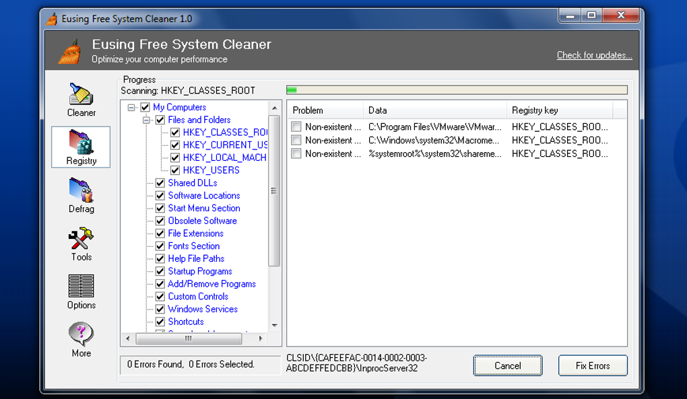This screenshot has width=687, height=399.
Task: Uncheck the Help File Paths checkbox
Action: tap(160, 258)
